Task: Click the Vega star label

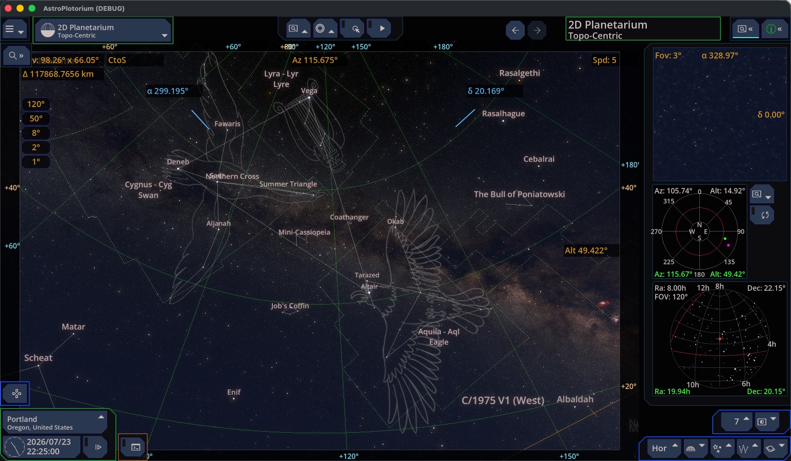Action: (309, 91)
